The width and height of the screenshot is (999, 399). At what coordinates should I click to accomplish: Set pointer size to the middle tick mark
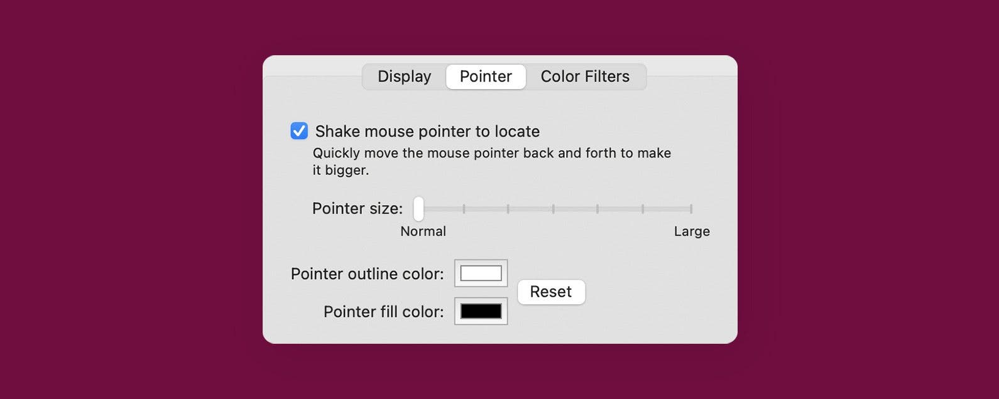click(553, 209)
